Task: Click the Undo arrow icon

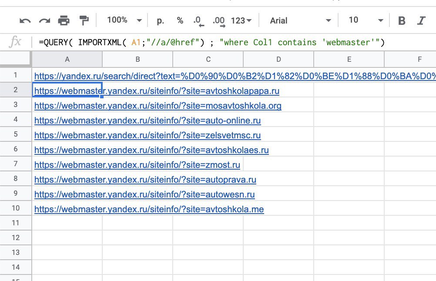Action: [25, 21]
